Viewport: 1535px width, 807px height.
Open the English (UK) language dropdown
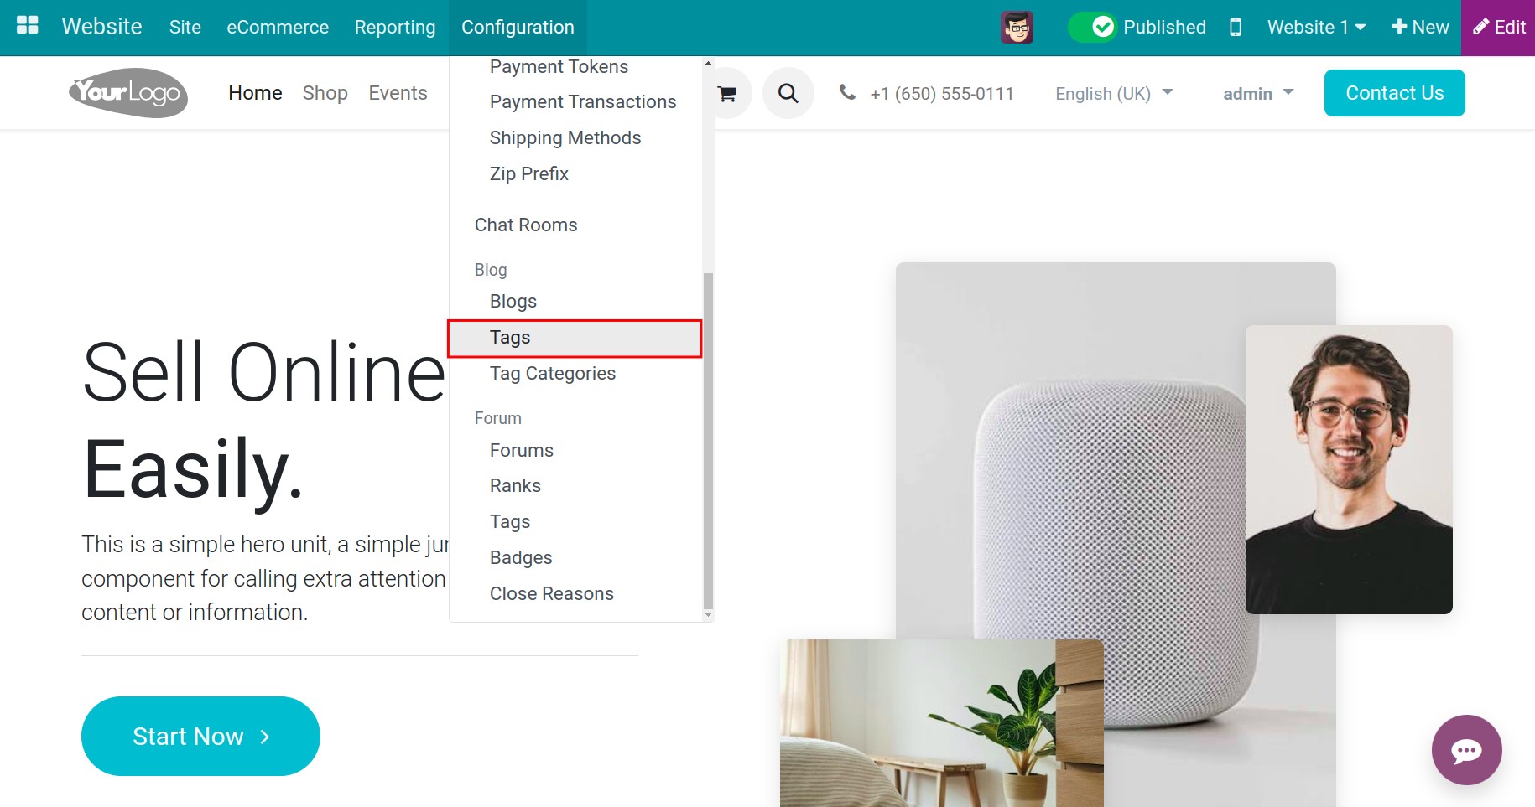point(1113,93)
